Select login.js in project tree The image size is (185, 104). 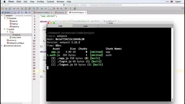(x=14, y=24)
